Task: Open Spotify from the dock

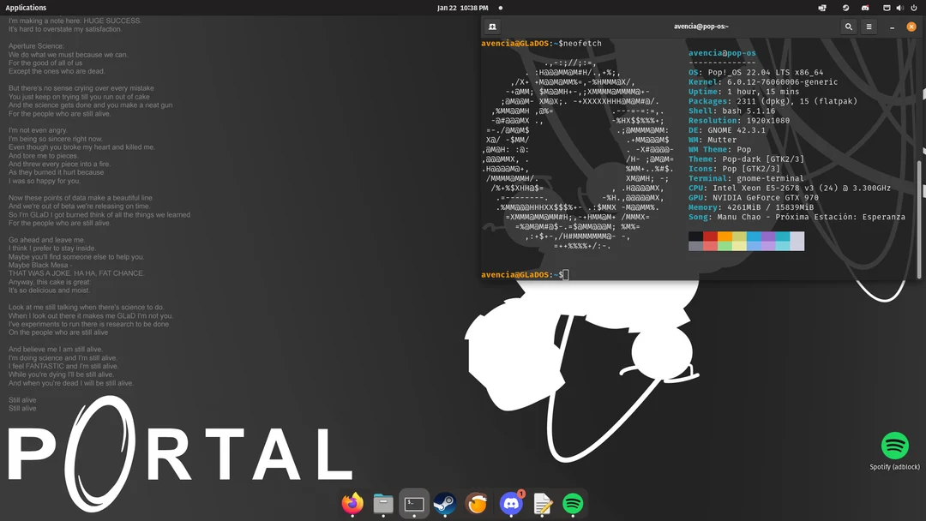Action: coord(573,504)
